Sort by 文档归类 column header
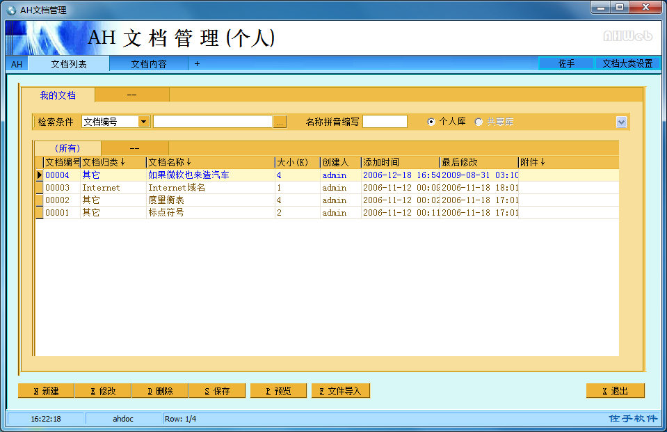 [113, 162]
